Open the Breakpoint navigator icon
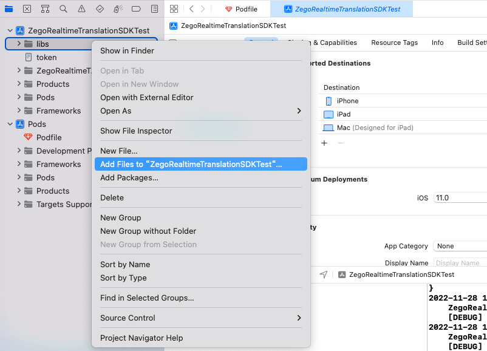This screenshot has width=487, height=351. pyautogui.click(x=136, y=9)
